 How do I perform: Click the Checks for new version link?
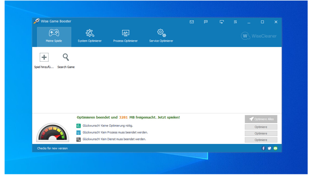[x=52, y=148]
